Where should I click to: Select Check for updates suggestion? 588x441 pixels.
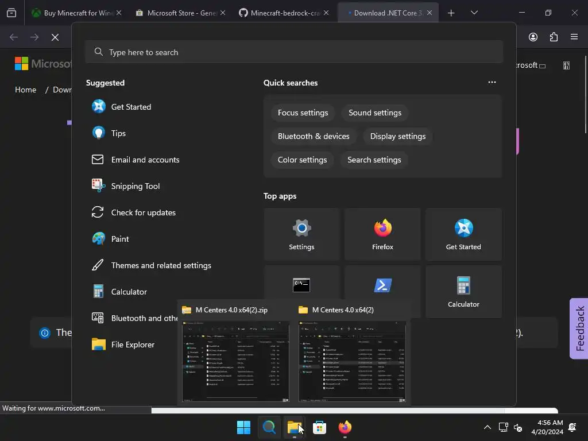coord(133,212)
